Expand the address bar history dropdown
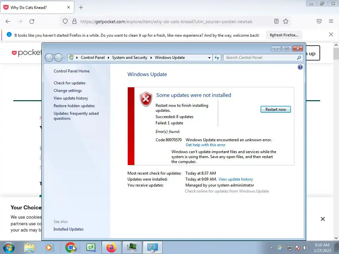Screen dimensions: 339x254 pos(209,58)
